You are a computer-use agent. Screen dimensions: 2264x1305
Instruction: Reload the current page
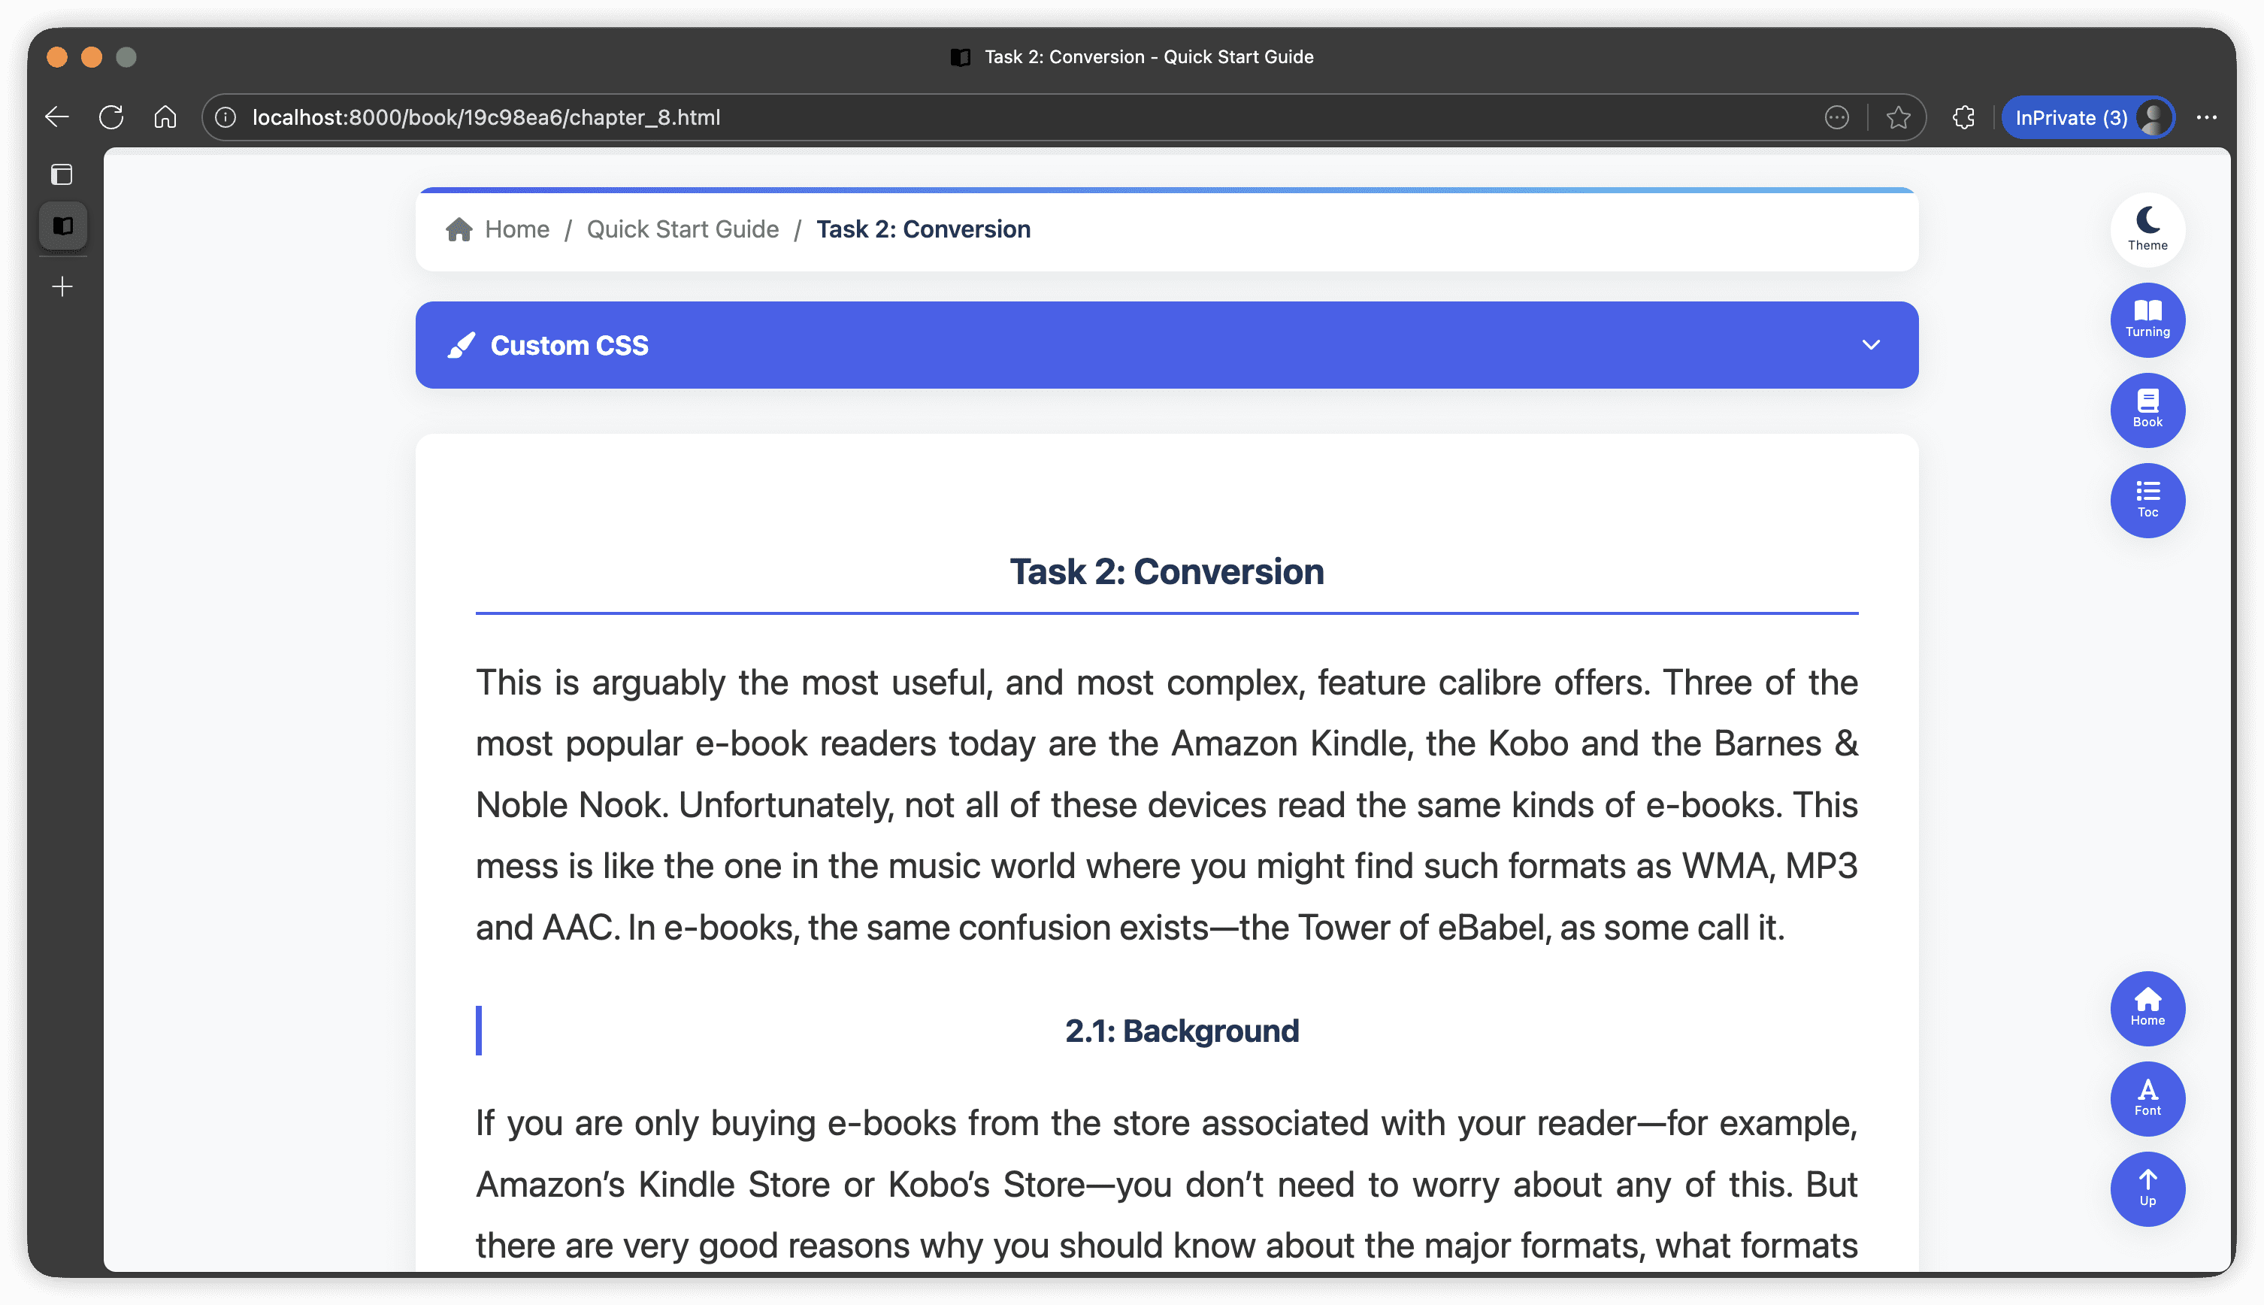coord(111,117)
